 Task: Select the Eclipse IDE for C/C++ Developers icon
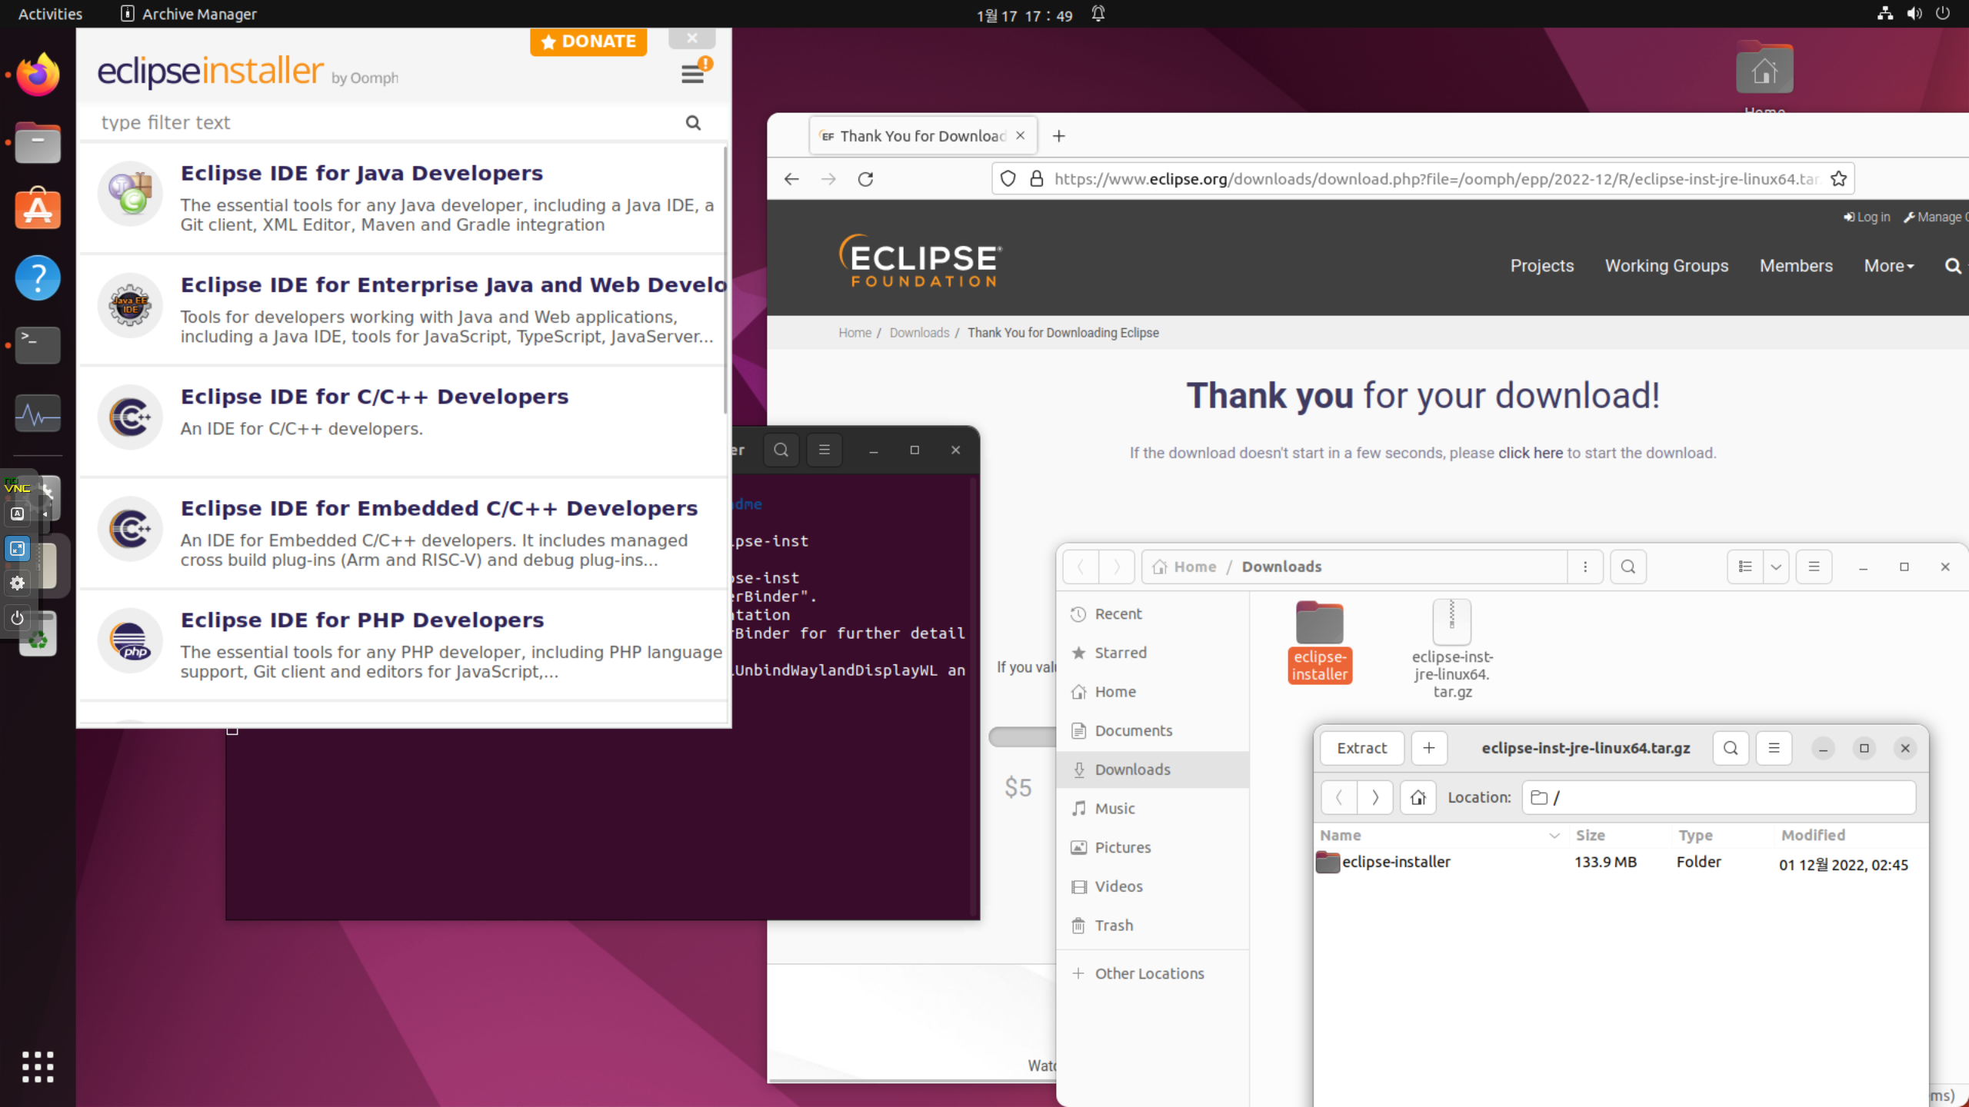(130, 417)
